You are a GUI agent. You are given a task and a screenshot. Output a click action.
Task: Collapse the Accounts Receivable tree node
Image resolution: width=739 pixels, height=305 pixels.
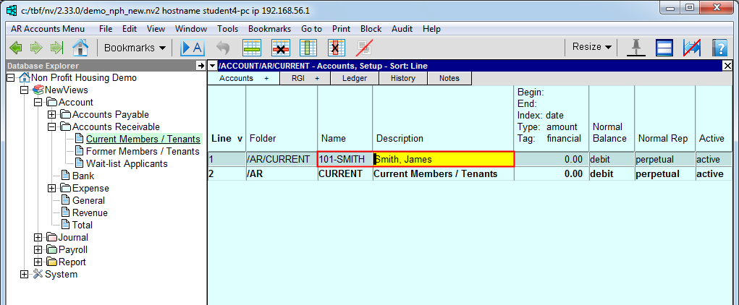(51, 127)
